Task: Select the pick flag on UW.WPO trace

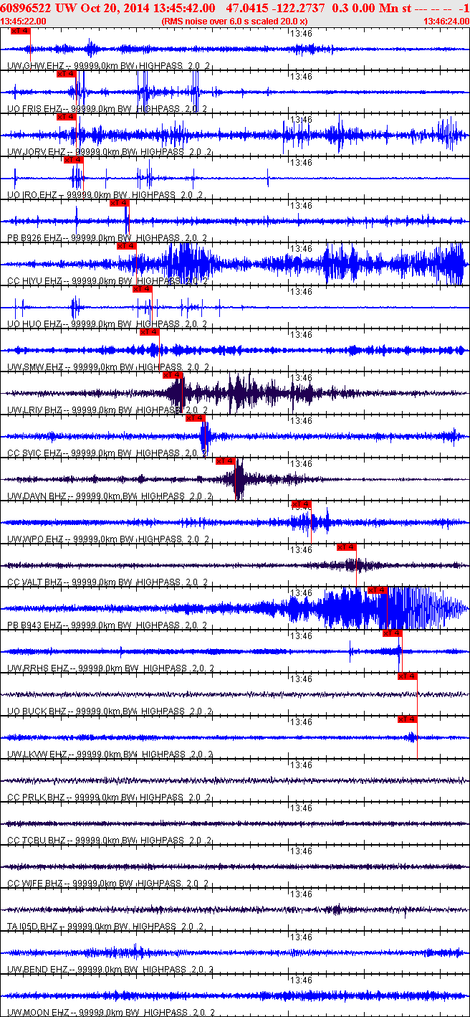Action: click(x=302, y=504)
